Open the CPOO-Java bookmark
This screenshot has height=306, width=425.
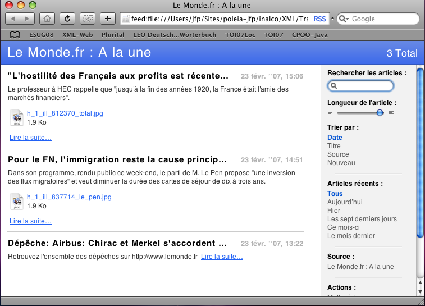coord(309,35)
